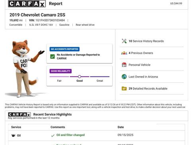Select the No Accidents Reported badge
The width and height of the screenshot is (194, 145).
[64, 49]
